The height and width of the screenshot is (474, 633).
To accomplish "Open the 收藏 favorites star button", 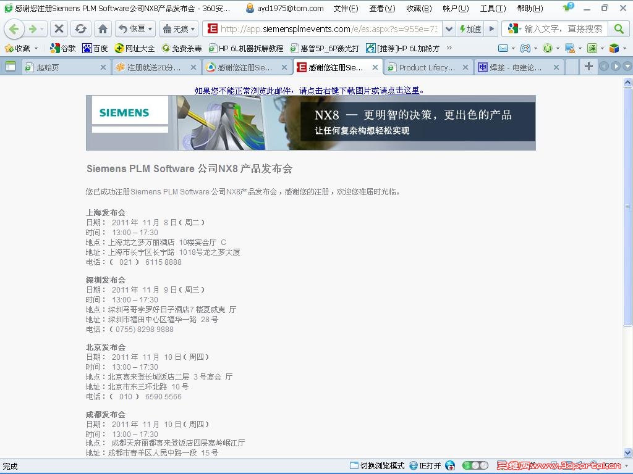I will (x=17, y=48).
